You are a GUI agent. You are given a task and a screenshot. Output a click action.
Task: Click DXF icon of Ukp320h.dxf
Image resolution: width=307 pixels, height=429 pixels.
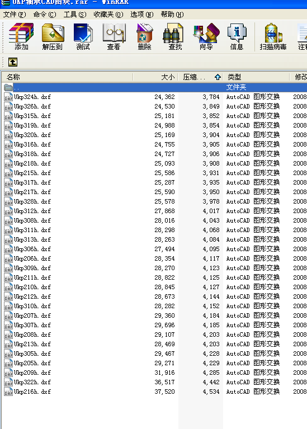coord(8,135)
